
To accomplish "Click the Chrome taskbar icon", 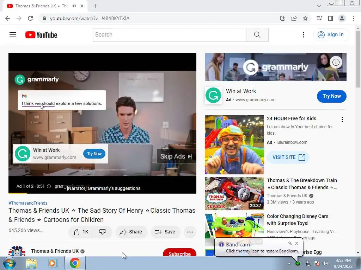I will click(x=75, y=263).
